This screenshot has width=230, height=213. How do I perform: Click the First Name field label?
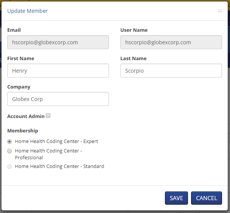(x=21, y=58)
